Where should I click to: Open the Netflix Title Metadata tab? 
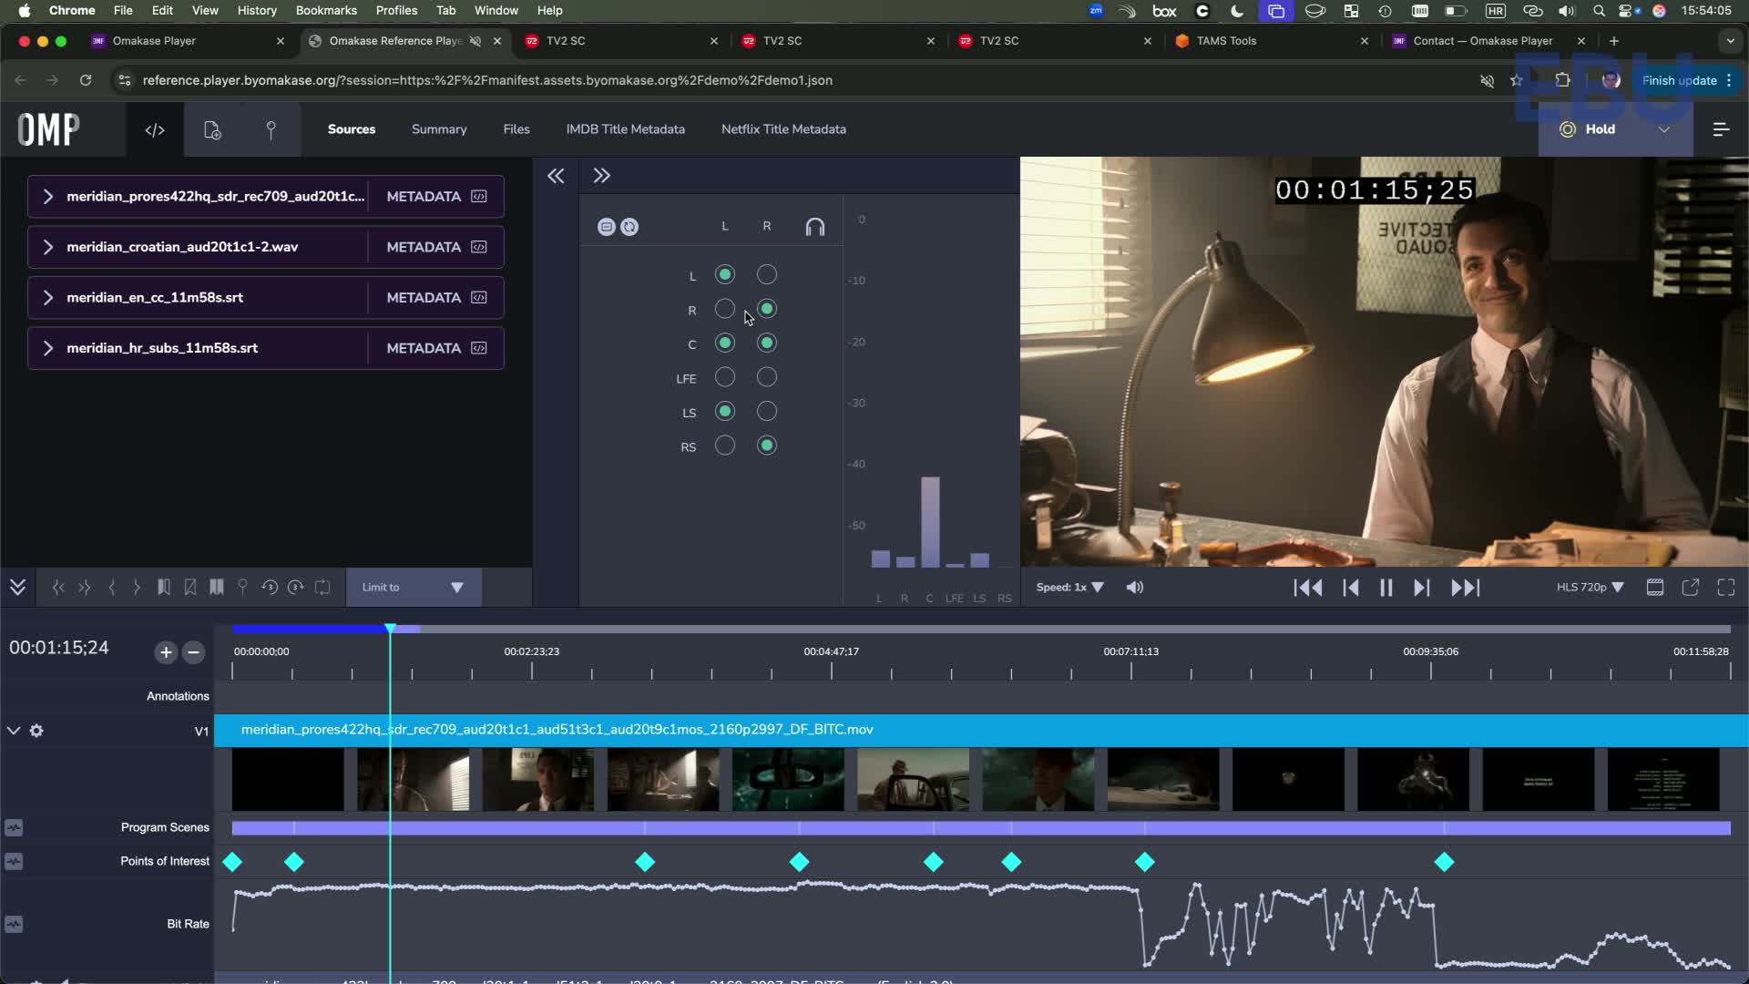tap(783, 129)
